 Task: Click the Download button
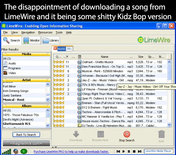click(x=76, y=136)
